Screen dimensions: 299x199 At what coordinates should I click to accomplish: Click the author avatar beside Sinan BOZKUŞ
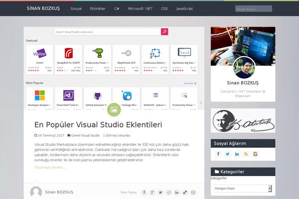36,192
